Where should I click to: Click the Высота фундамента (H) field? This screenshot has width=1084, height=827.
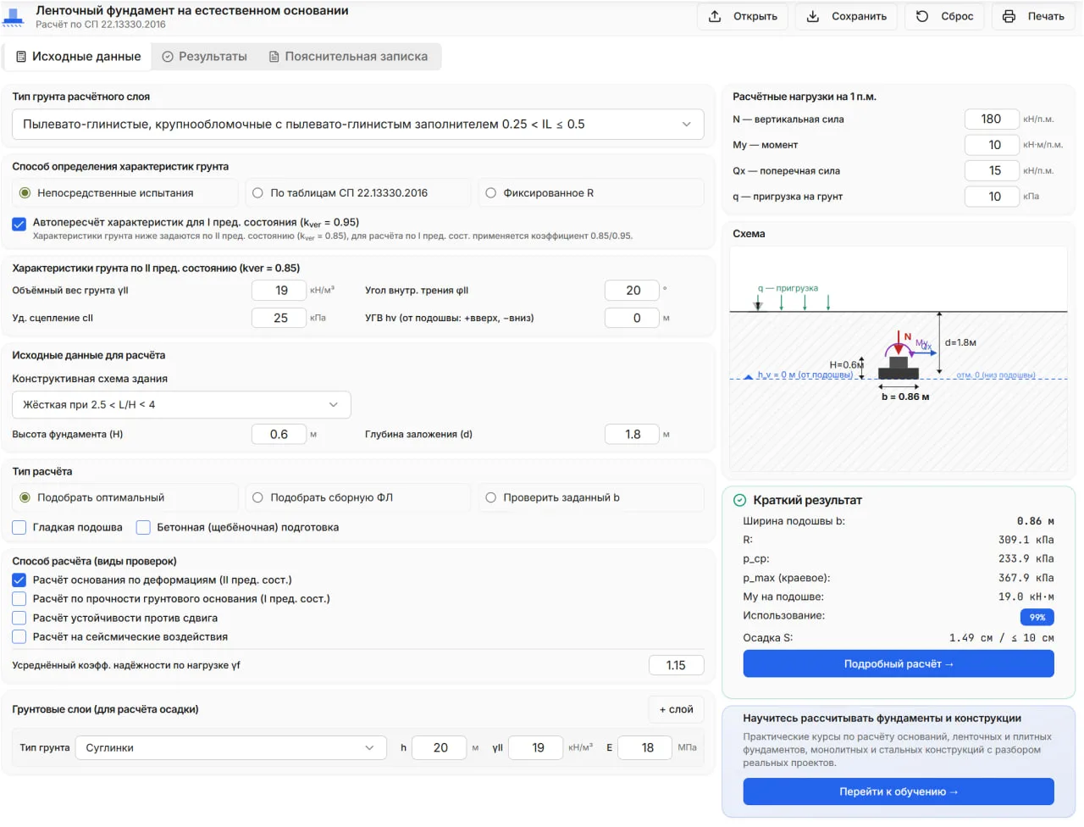(x=279, y=435)
